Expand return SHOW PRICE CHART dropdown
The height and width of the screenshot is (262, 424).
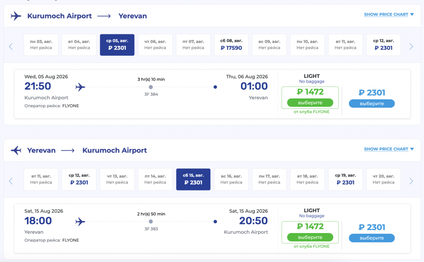[389, 149]
